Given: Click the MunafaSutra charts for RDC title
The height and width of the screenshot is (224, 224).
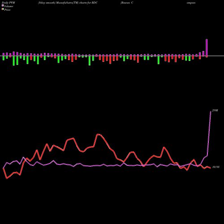Looking at the screenshot, I should click(x=68, y=3).
